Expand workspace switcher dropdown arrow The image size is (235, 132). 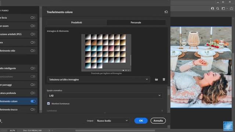(x=227, y=8)
